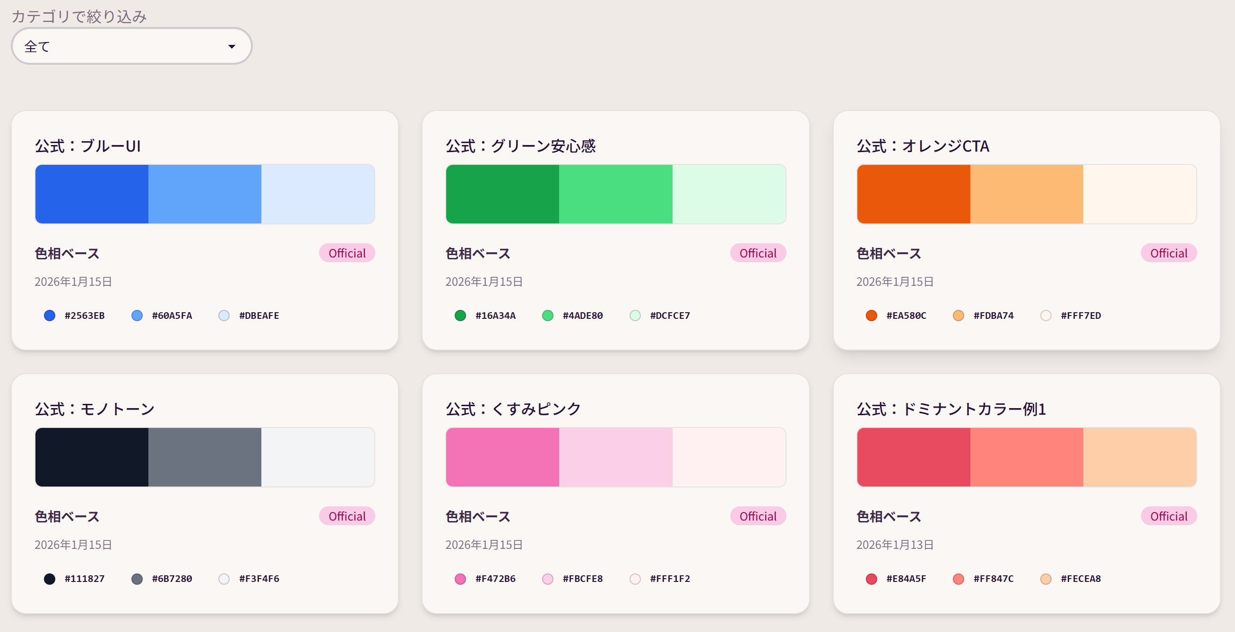The width and height of the screenshot is (1235, 632).
Task: Click the dark orange swatch in オレンジCTA
Action: point(912,194)
